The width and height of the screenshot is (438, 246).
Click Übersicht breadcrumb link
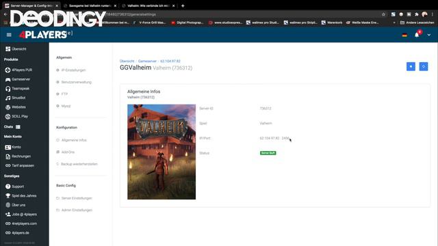tap(127, 61)
